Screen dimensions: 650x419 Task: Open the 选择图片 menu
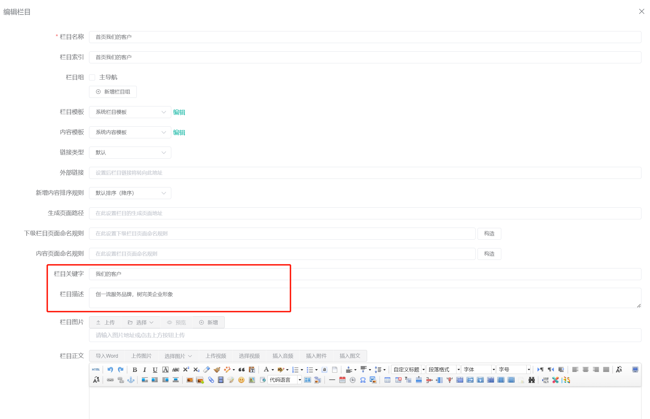[x=178, y=356]
